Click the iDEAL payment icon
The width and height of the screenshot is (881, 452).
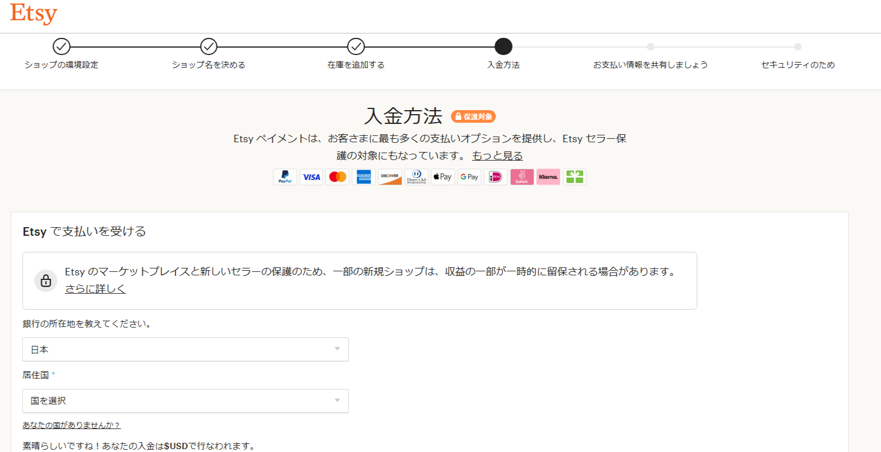tap(496, 177)
